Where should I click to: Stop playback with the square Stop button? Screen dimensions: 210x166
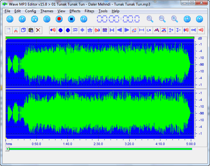pos(71,19)
